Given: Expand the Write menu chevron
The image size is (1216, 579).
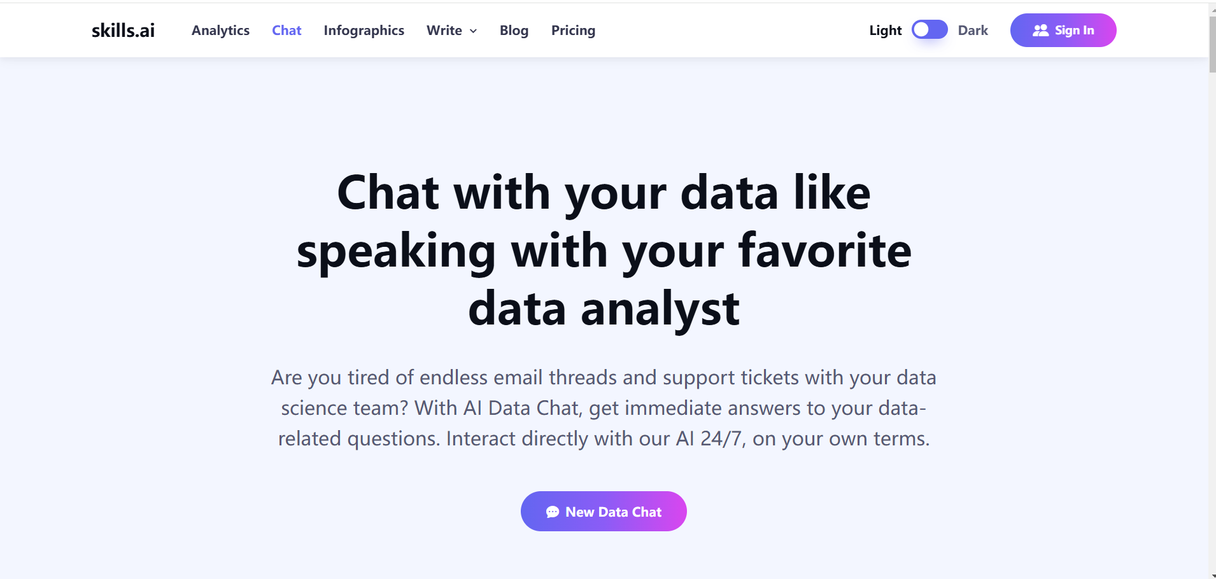Looking at the screenshot, I should pos(474,31).
